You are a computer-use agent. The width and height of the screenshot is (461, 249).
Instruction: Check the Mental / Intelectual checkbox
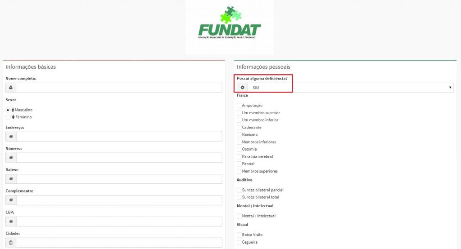[239, 216]
